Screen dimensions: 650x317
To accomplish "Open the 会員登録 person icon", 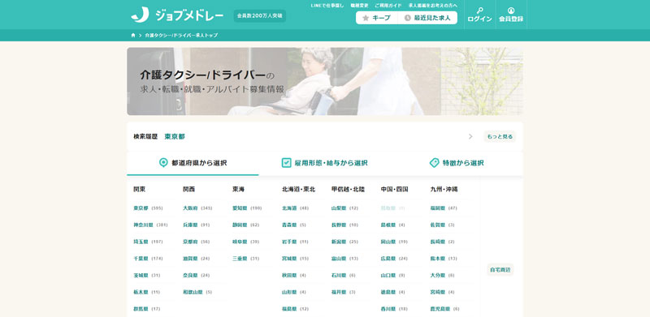I will pos(511,11).
